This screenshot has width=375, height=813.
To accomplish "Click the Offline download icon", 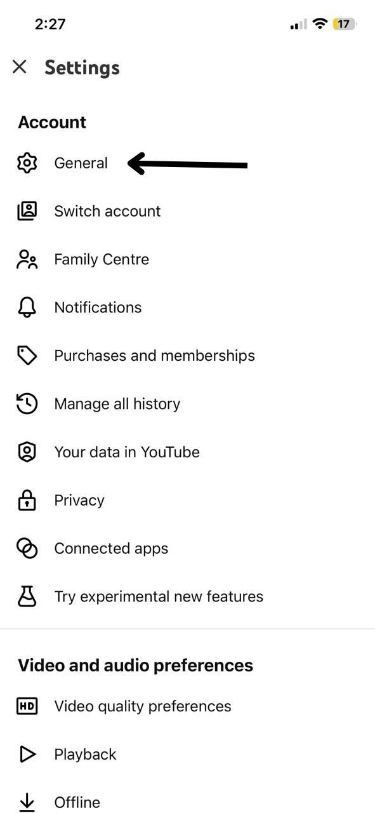I will click(27, 802).
